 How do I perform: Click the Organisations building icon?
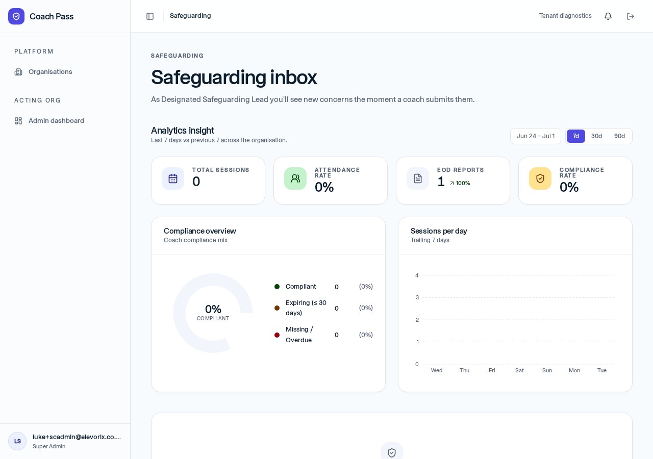pyautogui.click(x=18, y=72)
